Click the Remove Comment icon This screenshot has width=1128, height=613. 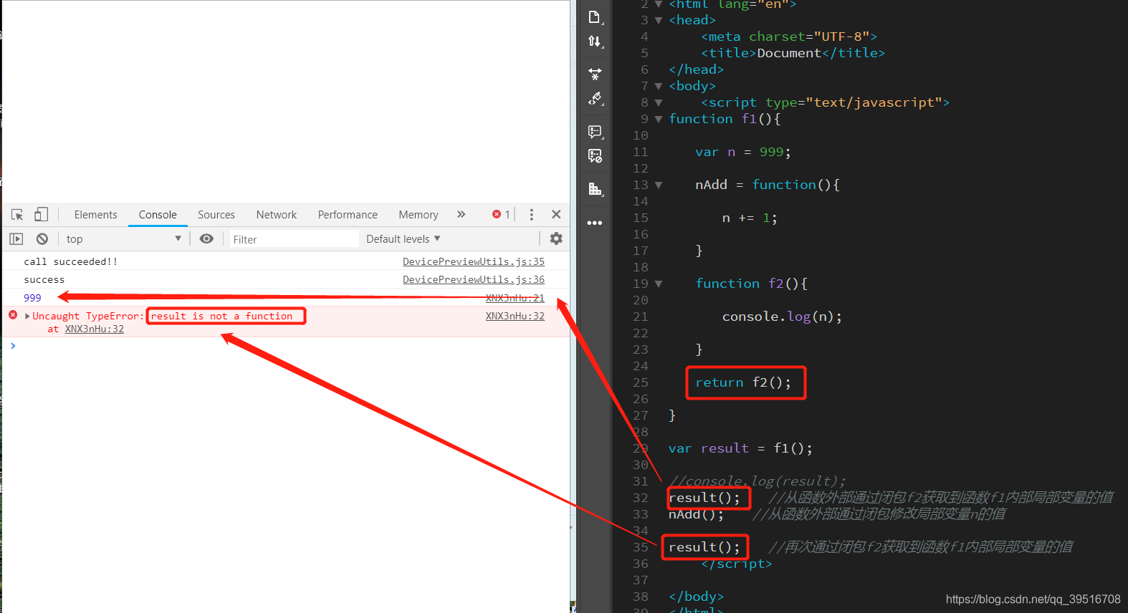point(594,156)
